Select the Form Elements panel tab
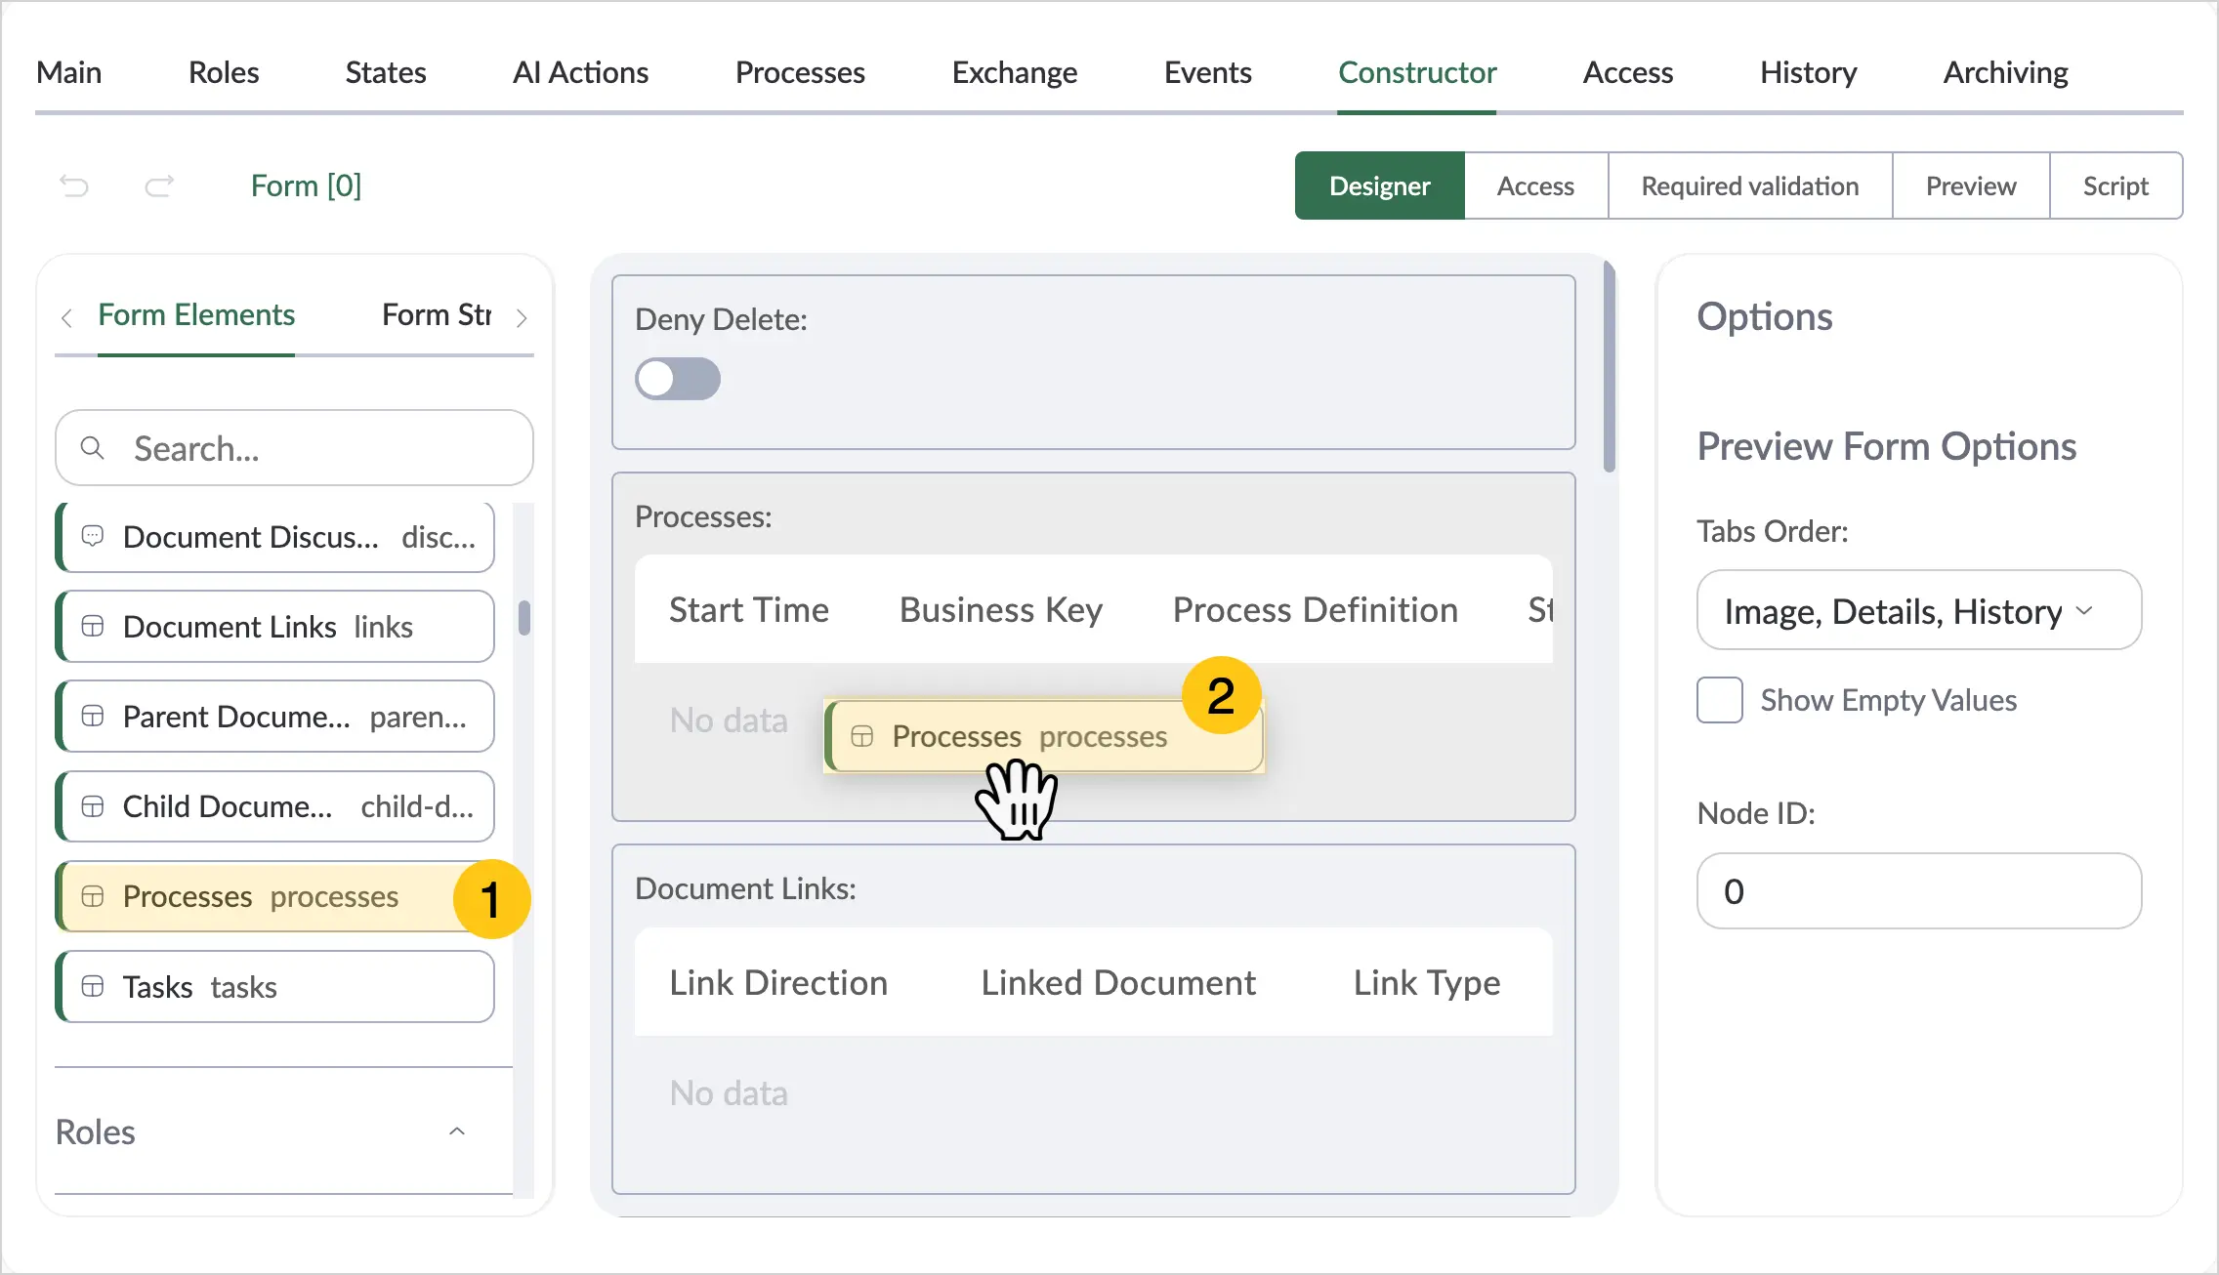The height and width of the screenshot is (1275, 2219). (x=196, y=315)
